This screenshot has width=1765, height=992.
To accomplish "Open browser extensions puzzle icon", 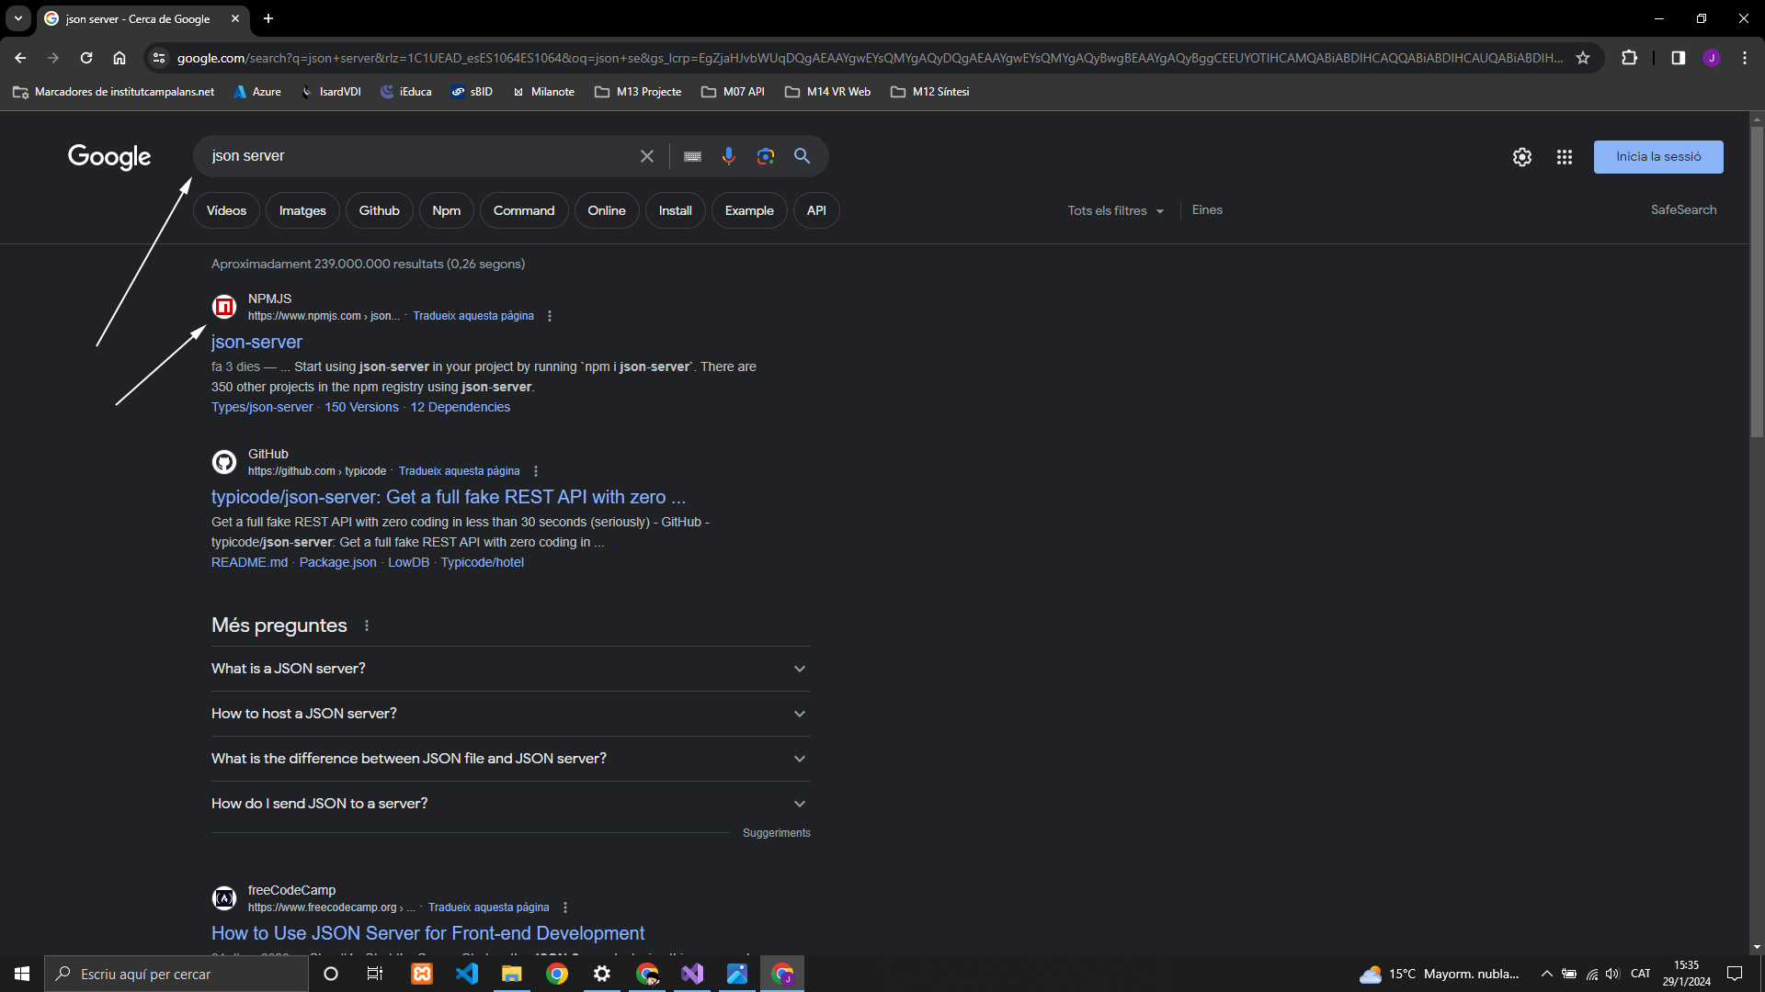I will tap(1629, 58).
